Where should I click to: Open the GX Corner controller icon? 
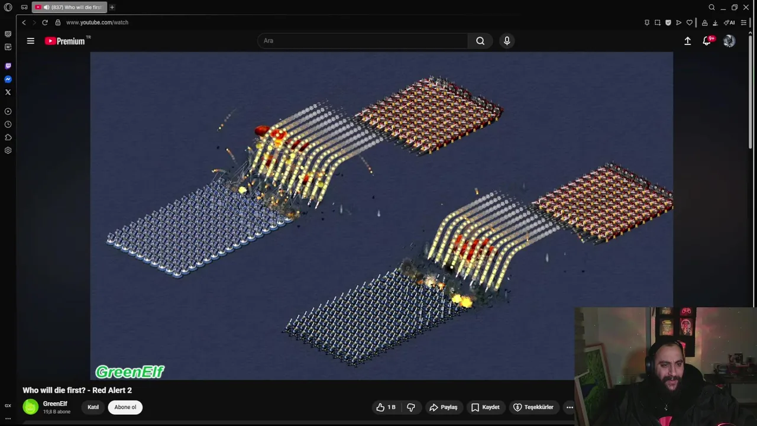coord(24,7)
